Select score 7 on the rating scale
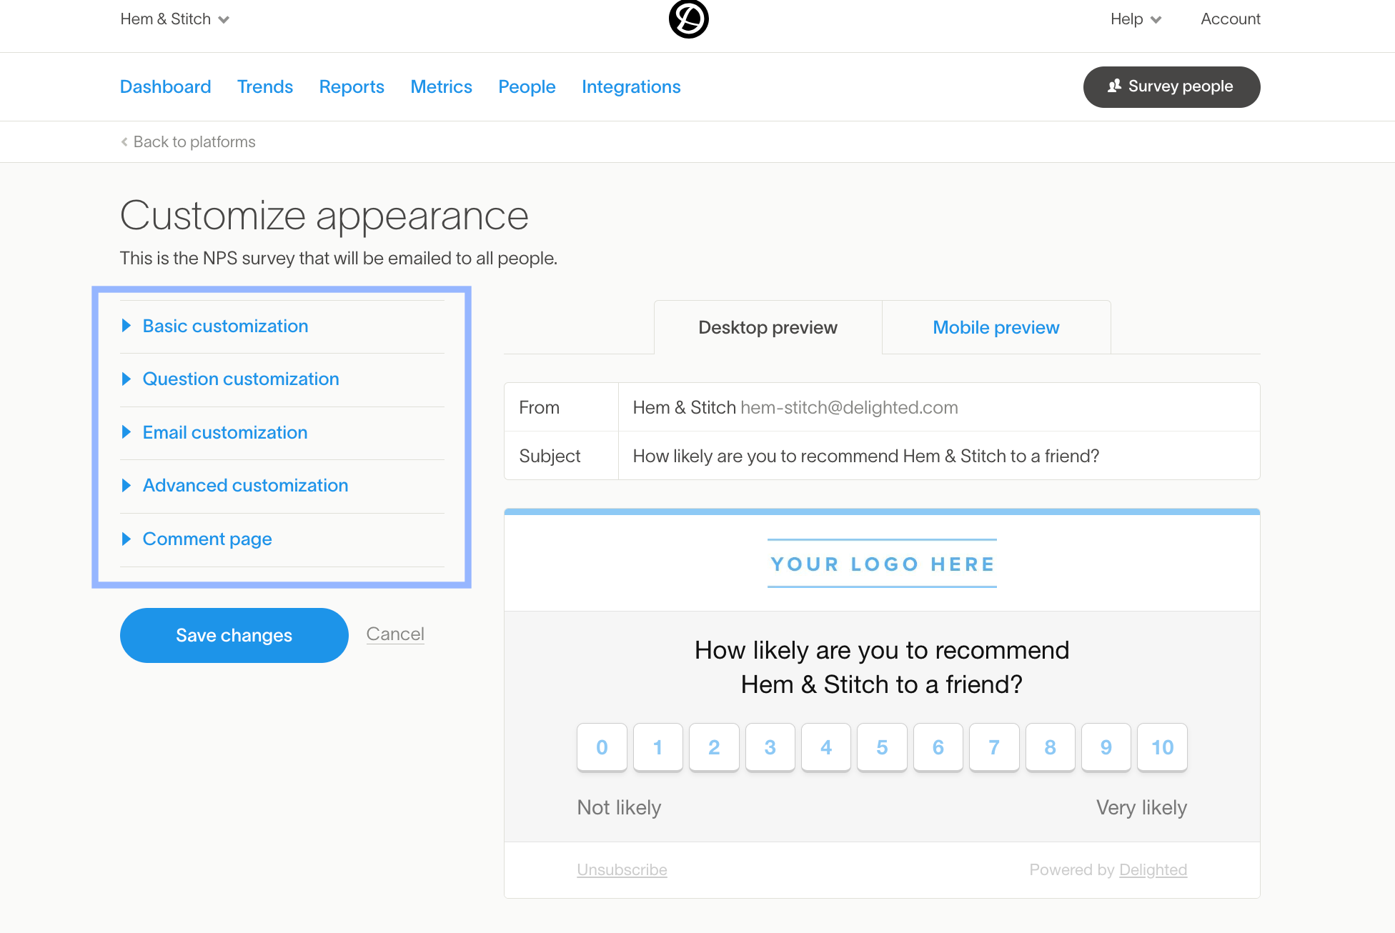This screenshot has height=933, width=1395. [x=994, y=748]
